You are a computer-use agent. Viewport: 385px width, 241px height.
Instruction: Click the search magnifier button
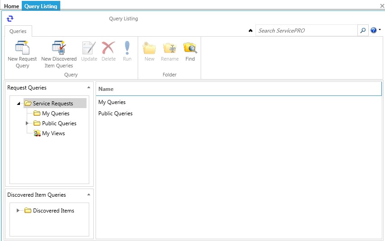pyautogui.click(x=363, y=30)
